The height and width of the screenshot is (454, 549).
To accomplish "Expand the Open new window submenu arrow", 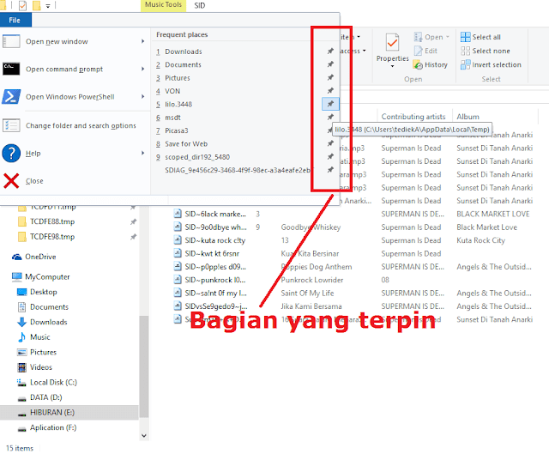I will click(142, 41).
